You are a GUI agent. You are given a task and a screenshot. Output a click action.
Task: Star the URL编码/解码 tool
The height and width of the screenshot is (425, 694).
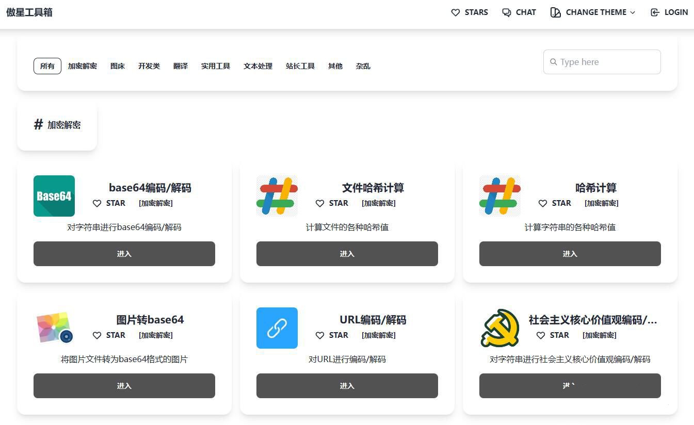click(x=332, y=335)
